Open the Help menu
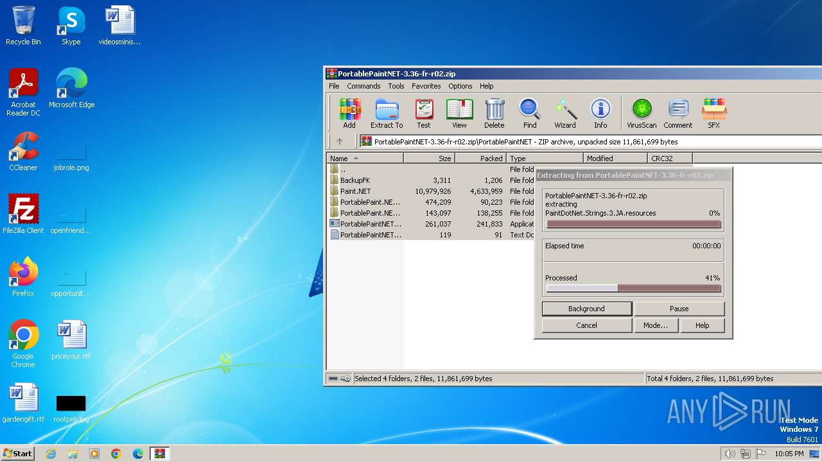822x462 pixels. coord(487,86)
